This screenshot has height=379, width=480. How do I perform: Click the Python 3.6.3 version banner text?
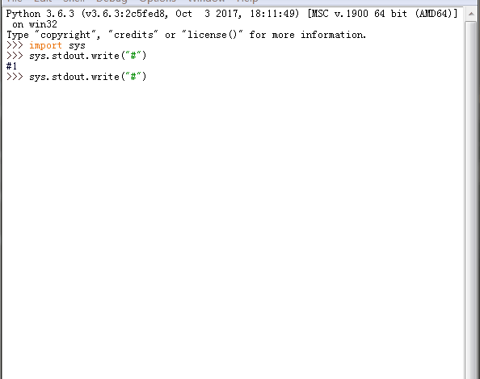click(40, 14)
